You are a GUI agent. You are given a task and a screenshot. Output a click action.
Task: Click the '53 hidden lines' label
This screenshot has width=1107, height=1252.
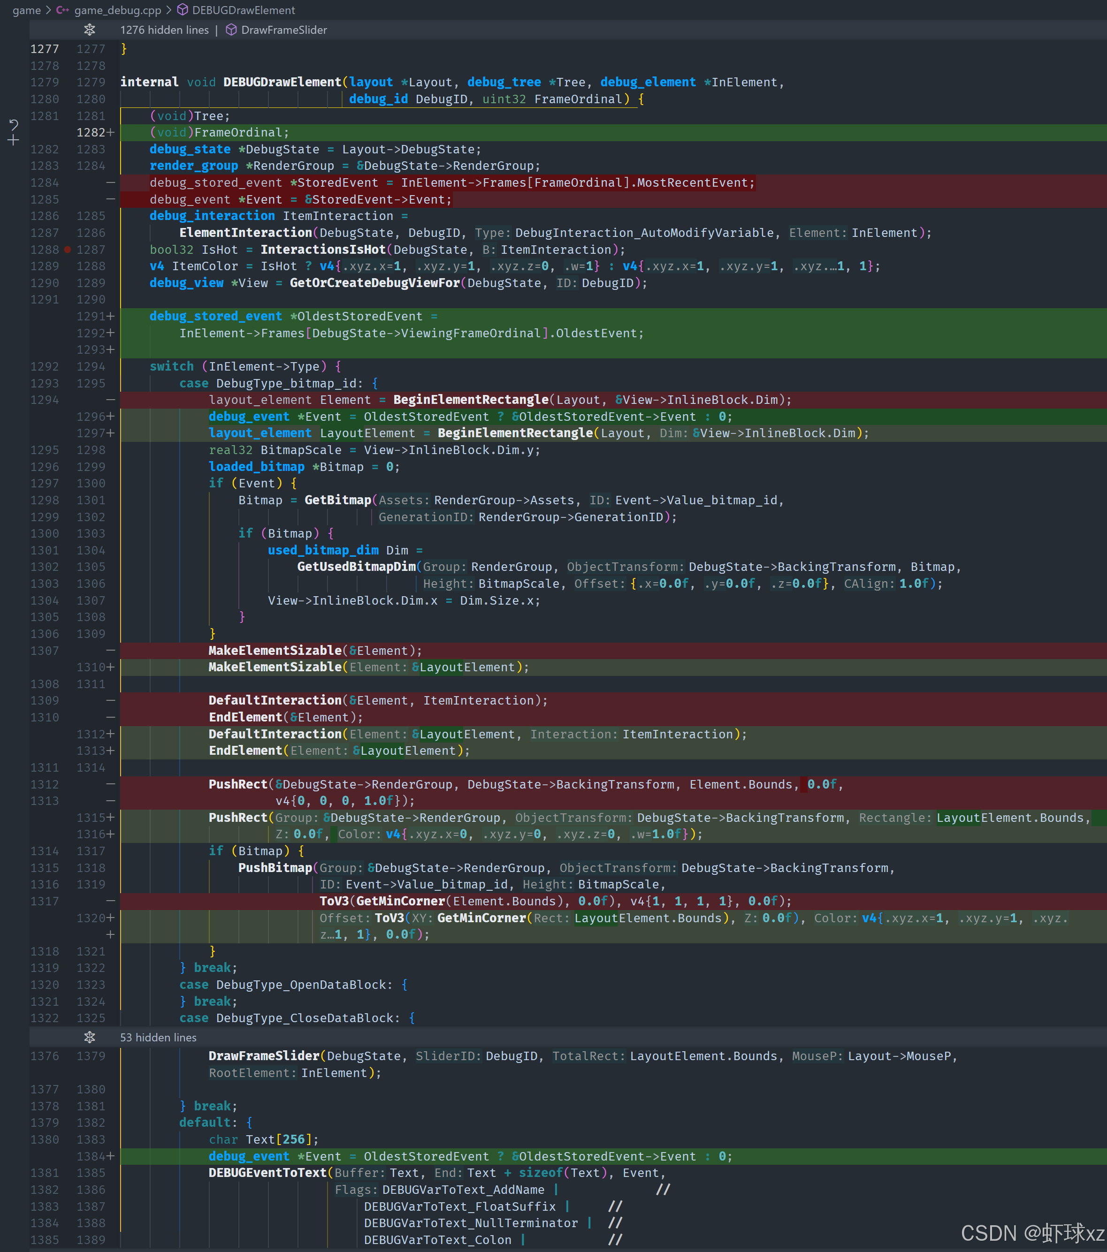click(158, 1037)
